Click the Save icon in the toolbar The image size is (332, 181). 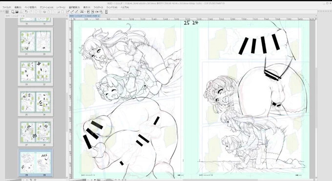(x=21, y=12)
